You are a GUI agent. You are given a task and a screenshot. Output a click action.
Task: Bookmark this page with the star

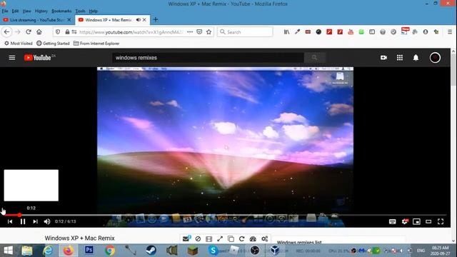tap(209, 31)
